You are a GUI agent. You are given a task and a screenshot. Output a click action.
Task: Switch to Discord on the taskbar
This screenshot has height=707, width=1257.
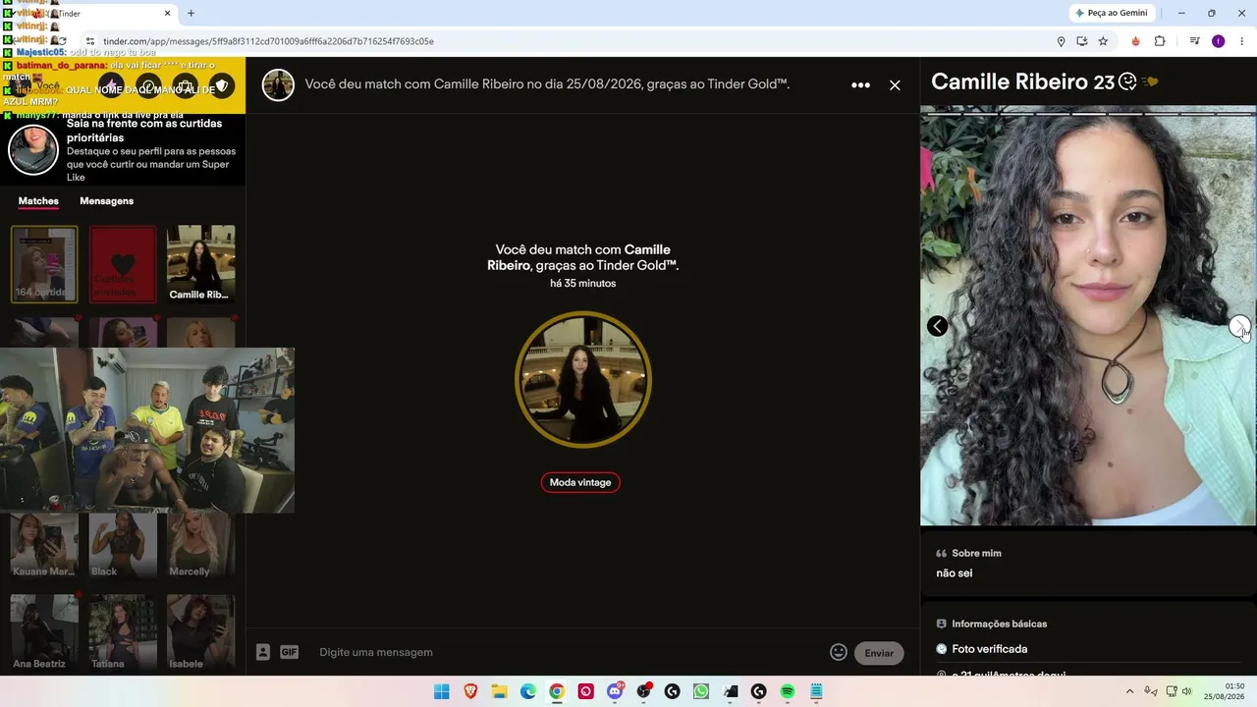pyautogui.click(x=615, y=692)
